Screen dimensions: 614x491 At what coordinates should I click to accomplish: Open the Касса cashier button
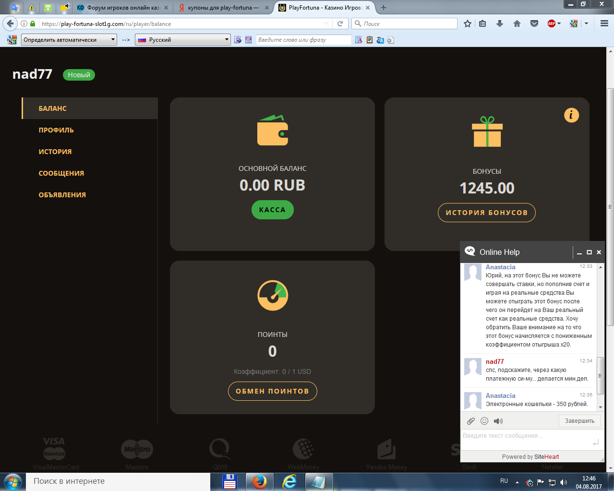272,210
